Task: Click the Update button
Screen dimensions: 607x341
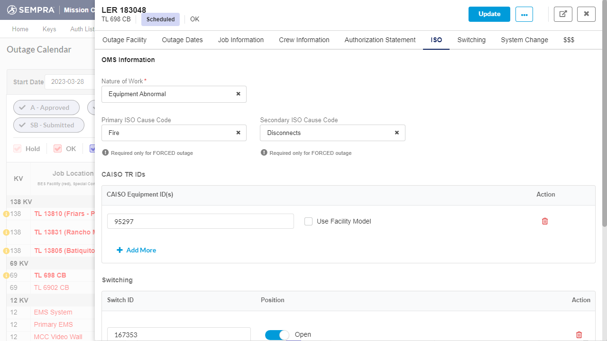Action: pyautogui.click(x=489, y=14)
